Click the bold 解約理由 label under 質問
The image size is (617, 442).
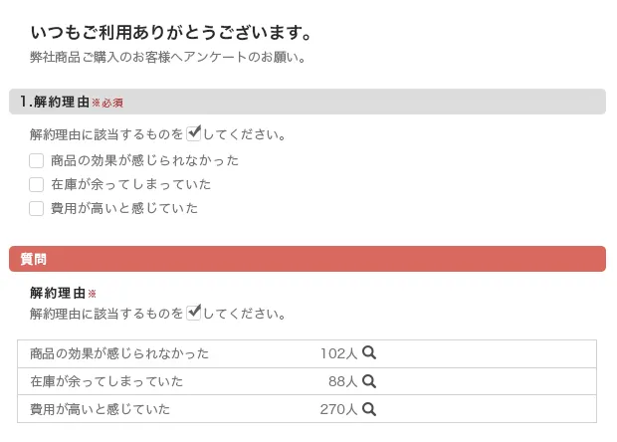coord(58,294)
